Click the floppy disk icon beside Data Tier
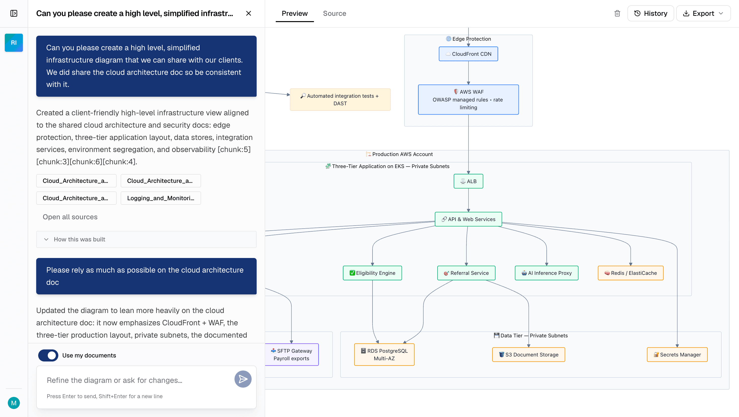The width and height of the screenshot is (739, 417). 497,336
